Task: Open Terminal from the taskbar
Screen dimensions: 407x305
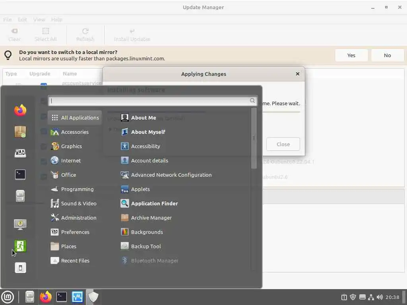Action: [x=62, y=297]
